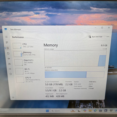Viewport: 117px width, 117px height.
Task: Open File Explorer from the taskbar
Action: tap(90, 111)
